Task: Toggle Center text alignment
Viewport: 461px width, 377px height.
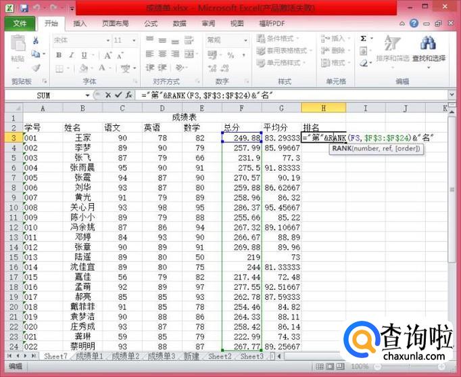Action: 163,54
